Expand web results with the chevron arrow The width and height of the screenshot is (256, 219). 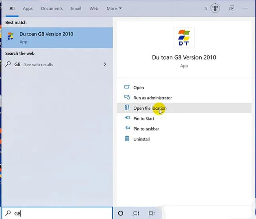click(x=105, y=64)
